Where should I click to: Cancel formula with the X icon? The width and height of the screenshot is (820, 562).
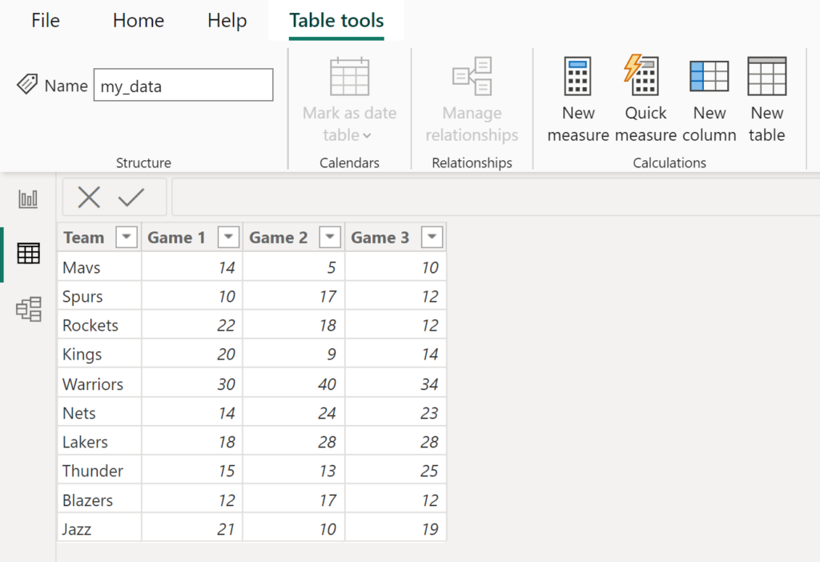pos(89,198)
